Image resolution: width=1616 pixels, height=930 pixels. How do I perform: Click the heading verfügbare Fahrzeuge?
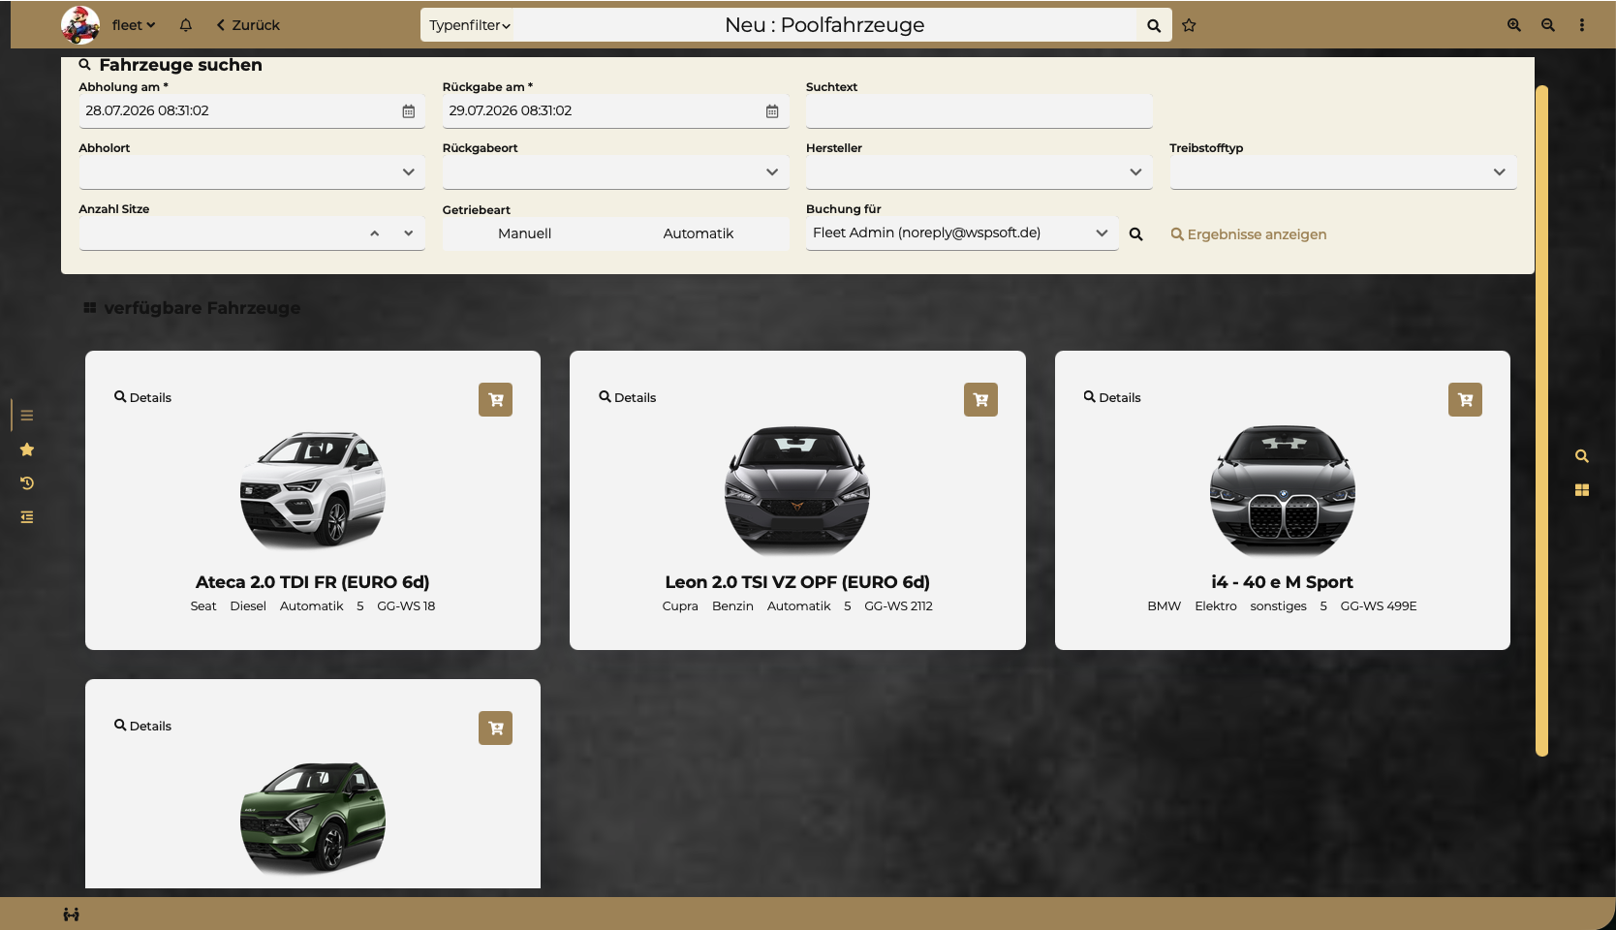202,308
